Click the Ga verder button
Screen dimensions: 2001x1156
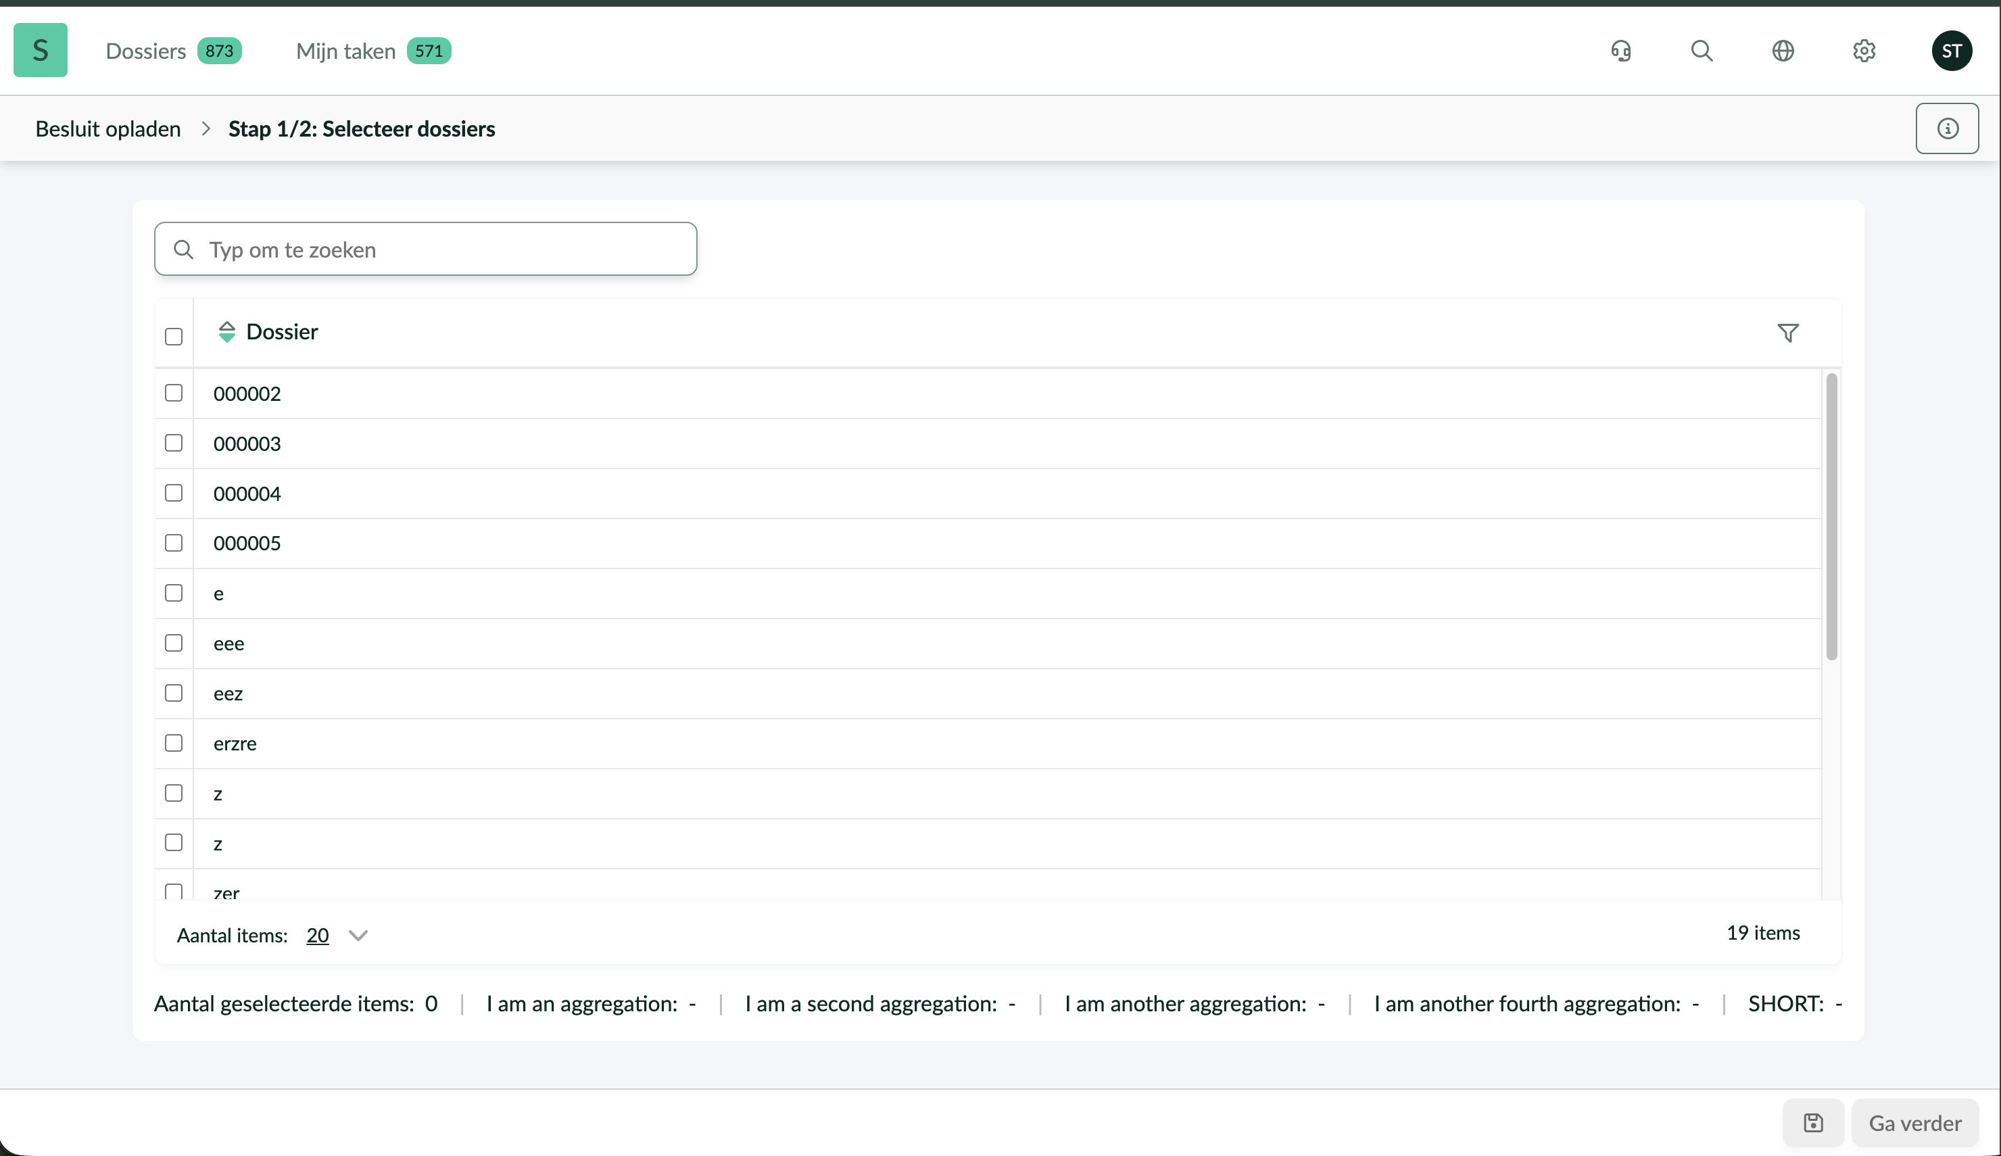(x=1914, y=1123)
